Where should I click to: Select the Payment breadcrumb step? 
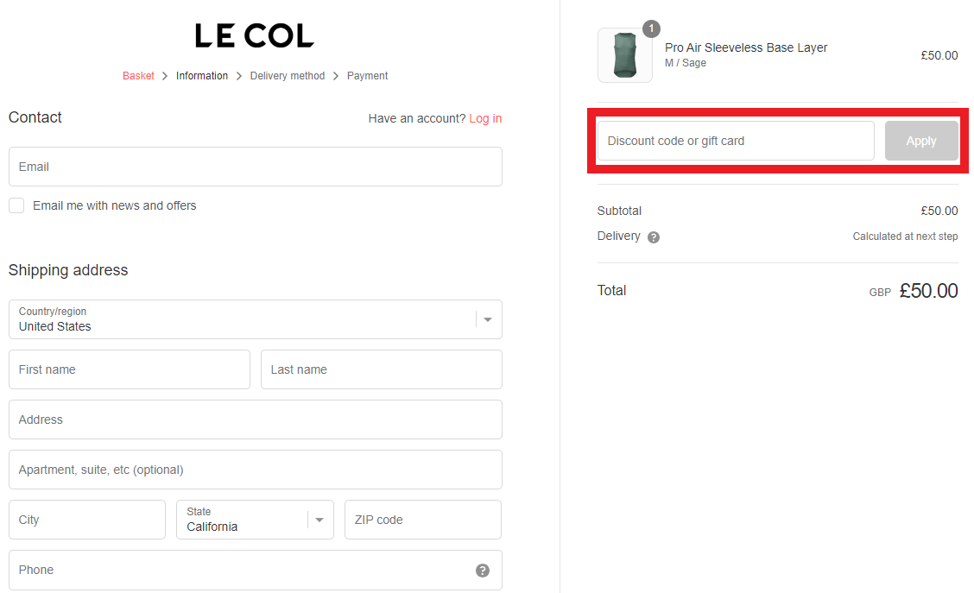pyautogui.click(x=367, y=76)
